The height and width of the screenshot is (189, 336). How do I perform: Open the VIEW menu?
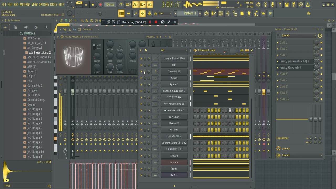tap(34, 4)
